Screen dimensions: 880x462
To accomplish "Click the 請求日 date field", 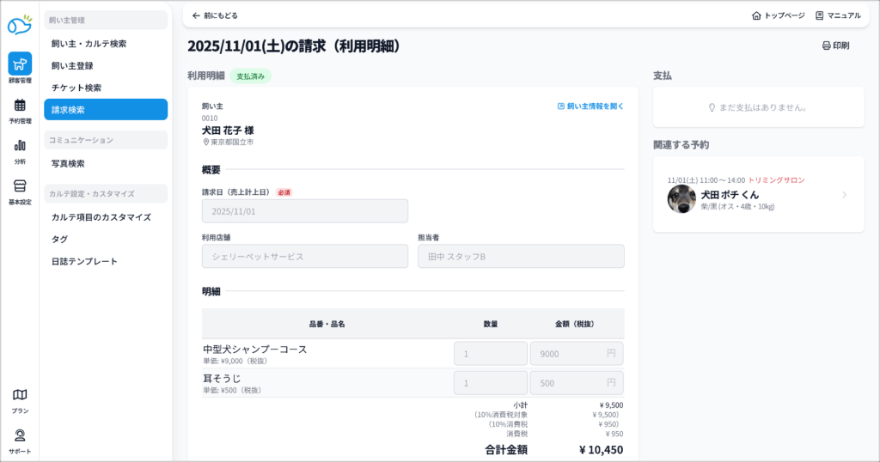I will (x=305, y=211).
